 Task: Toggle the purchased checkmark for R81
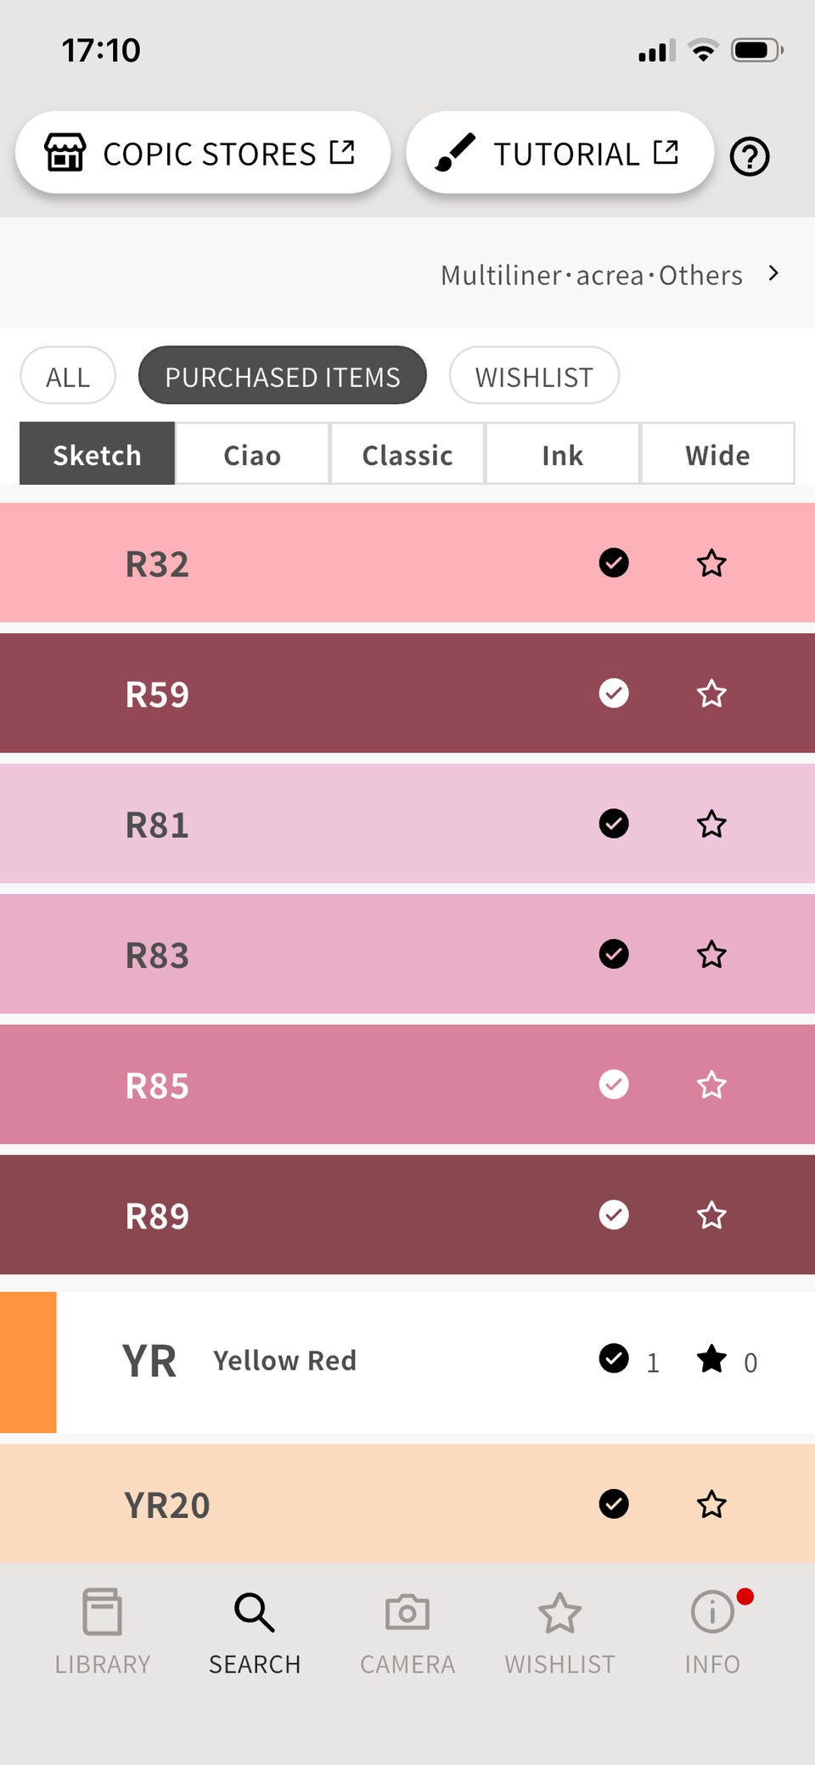[x=614, y=823]
